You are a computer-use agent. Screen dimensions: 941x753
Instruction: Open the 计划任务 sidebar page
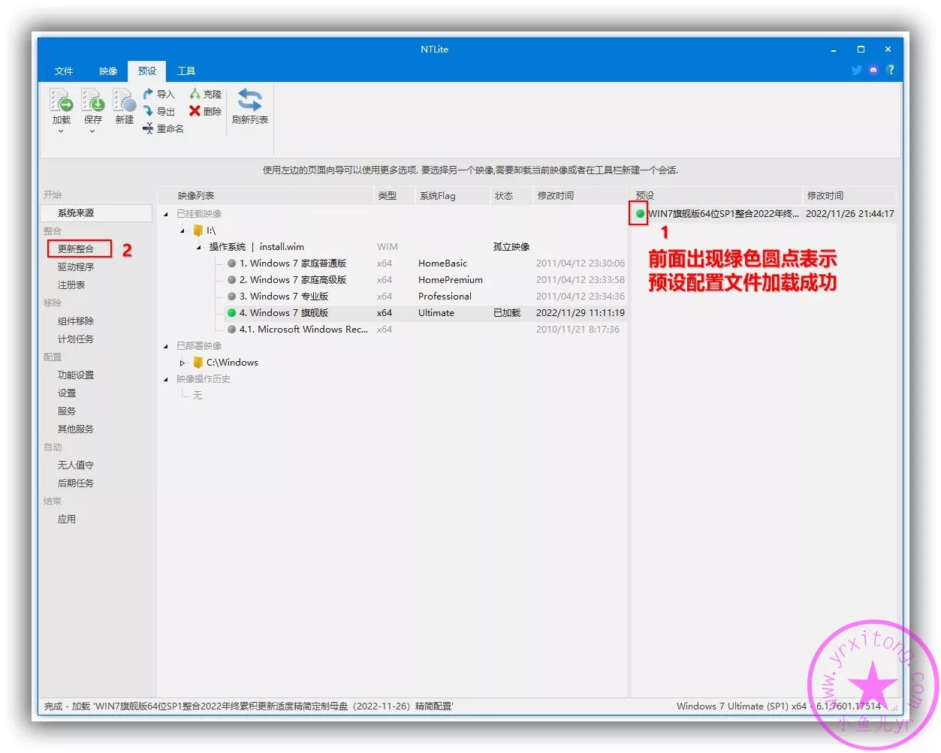76,339
